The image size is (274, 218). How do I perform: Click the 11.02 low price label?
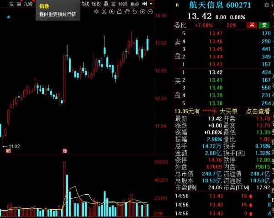[14, 147]
